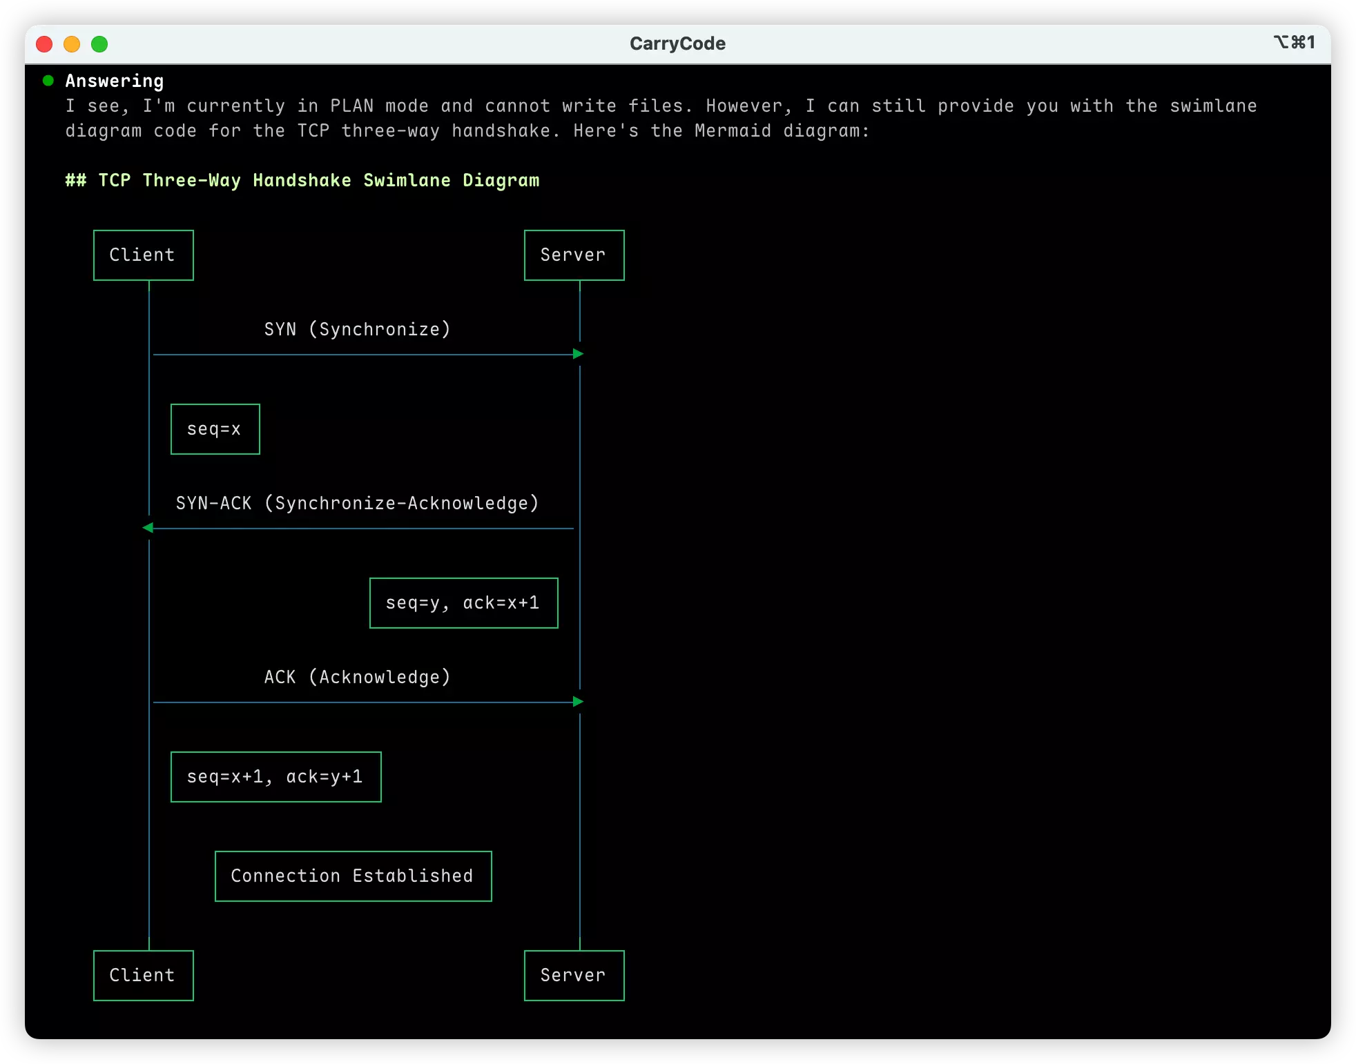Click the green Answering status dot
The width and height of the screenshot is (1356, 1064).
pyautogui.click(x=48, y=81)
